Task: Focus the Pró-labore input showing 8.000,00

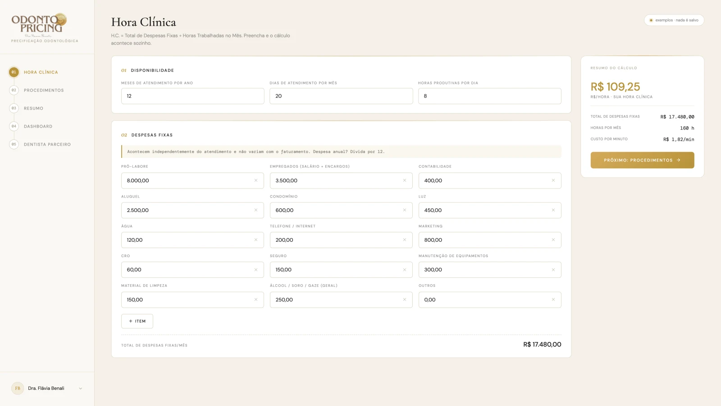Action: pos(192,180)
